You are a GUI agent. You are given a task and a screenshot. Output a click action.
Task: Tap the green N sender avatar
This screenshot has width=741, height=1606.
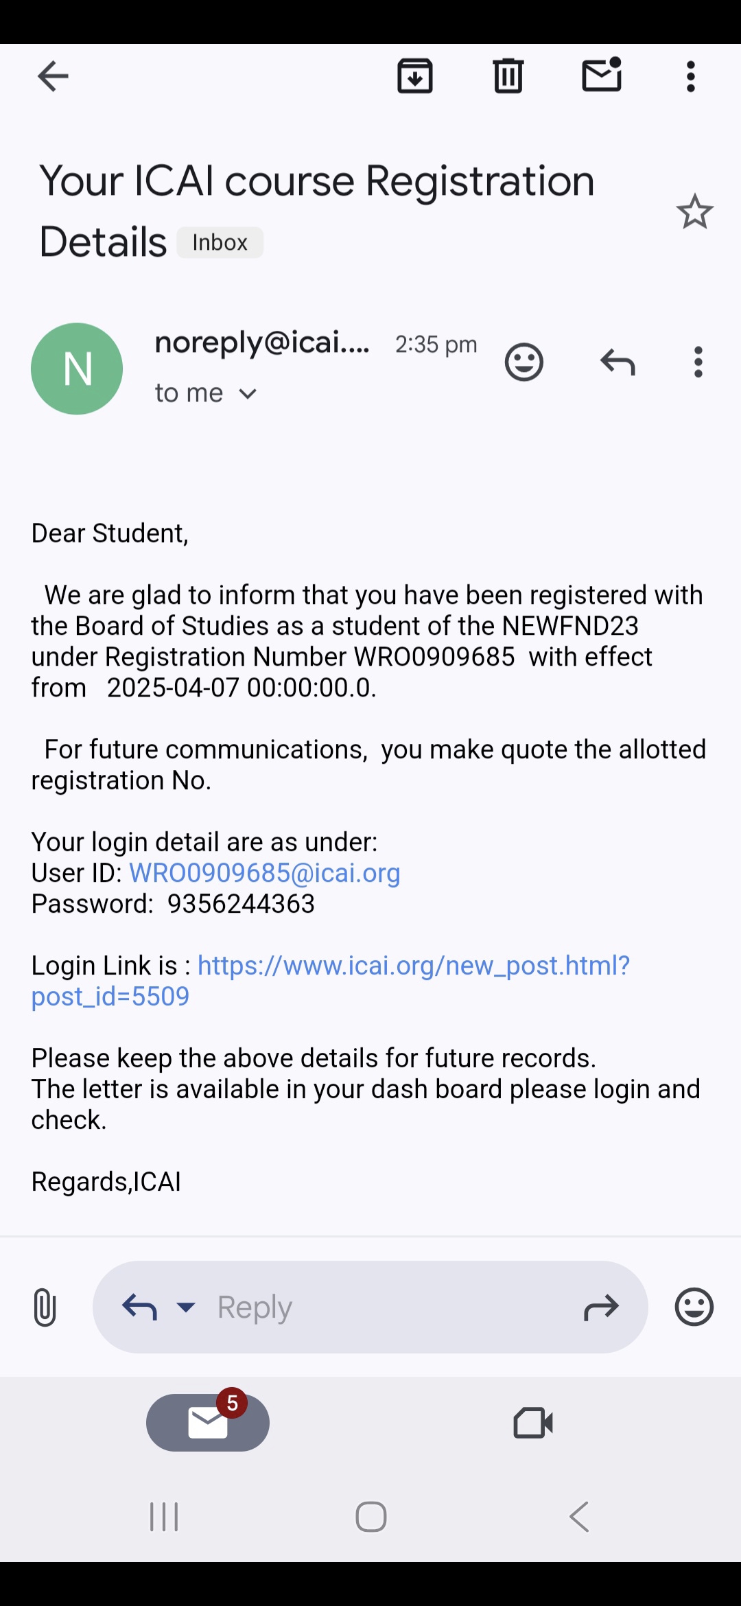coord(77,369)
